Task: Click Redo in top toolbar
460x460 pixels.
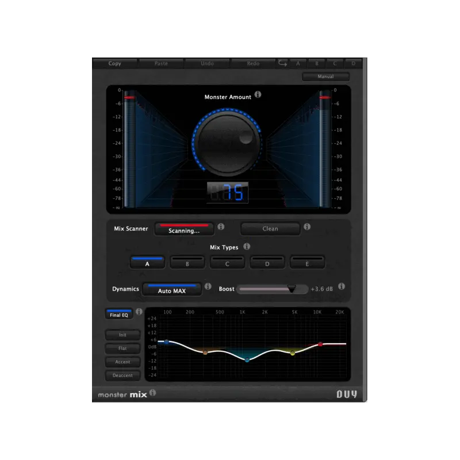Action: (253, 63)
